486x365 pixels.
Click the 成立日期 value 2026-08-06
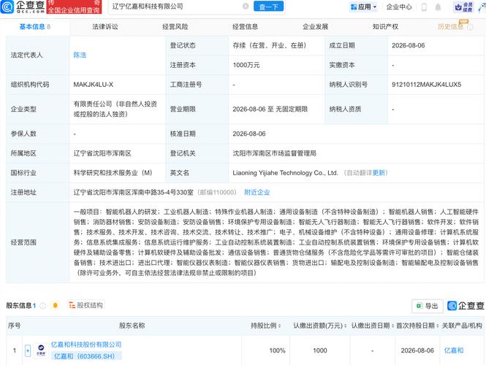coord(409,45)
